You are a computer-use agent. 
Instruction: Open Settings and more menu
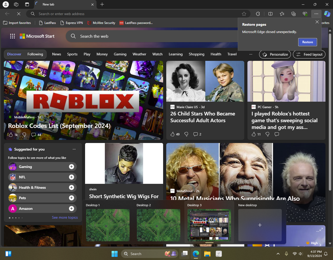coord(316,14)
